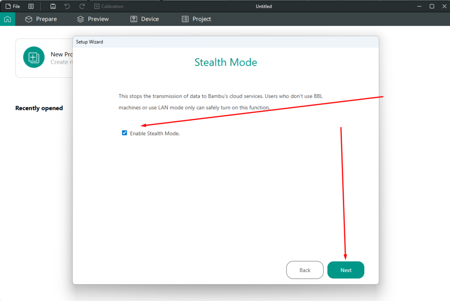Minimize the Bambu Studio window

(420, 6)
